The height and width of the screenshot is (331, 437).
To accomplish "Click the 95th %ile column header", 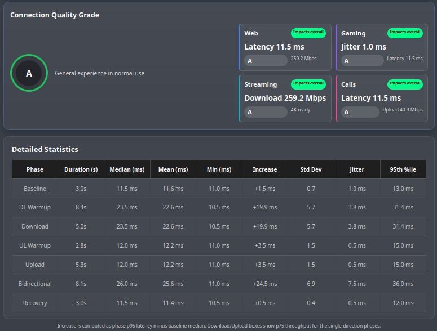I will pyautogui.click(x=403, y=169).
